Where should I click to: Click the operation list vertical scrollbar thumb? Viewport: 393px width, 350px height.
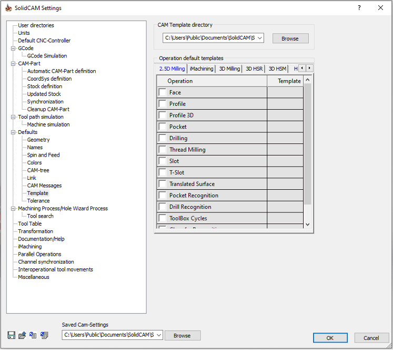click(x=308, y=144)
